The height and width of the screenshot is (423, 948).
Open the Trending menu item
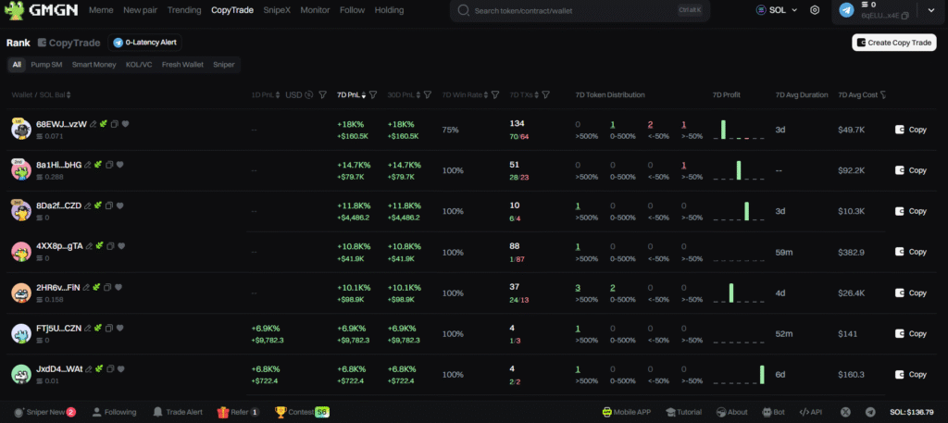coord(184,10)
